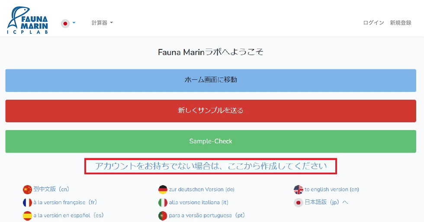Click the Italian flag icon
Image resolution: width=424 pixels, height=222 pixels.
tap(163, 202)
